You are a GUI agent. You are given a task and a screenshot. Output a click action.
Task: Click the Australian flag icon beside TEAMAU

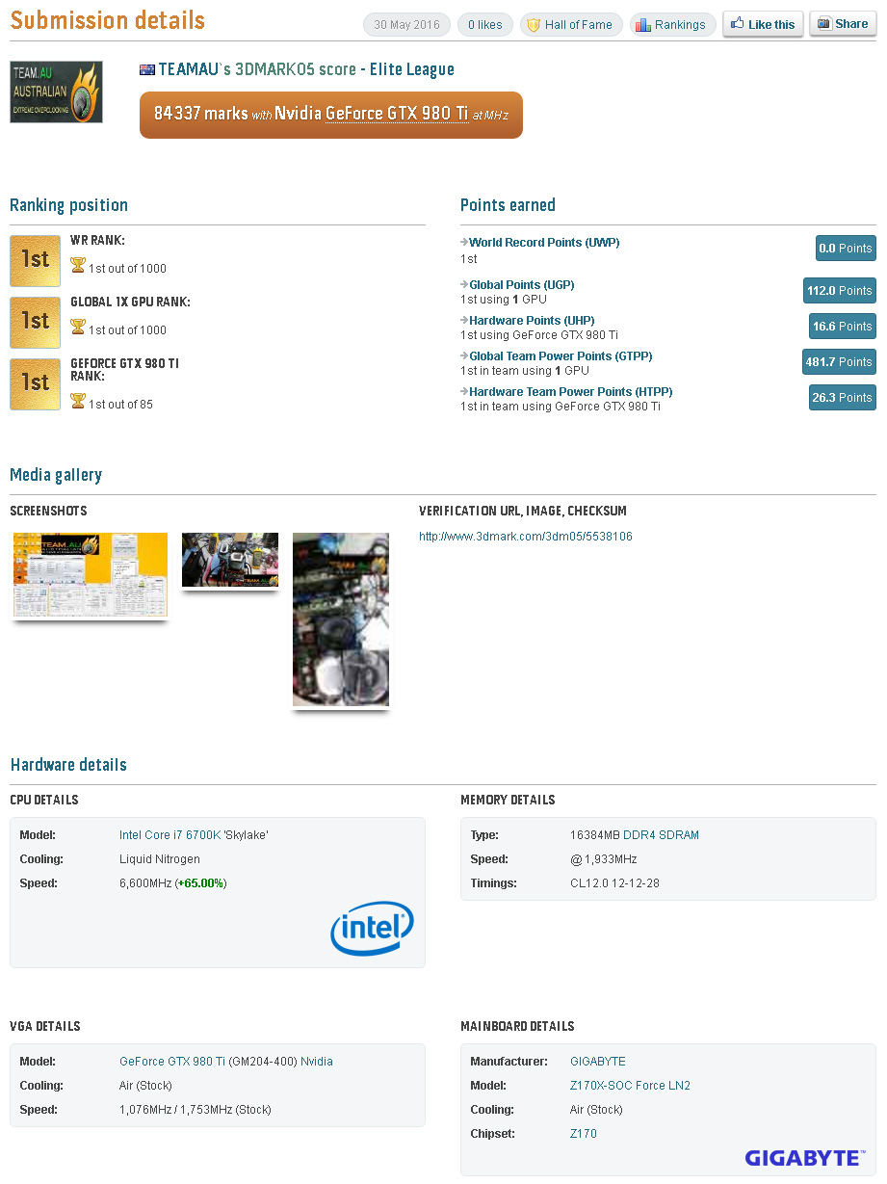pyautogui.click(x=147, y=69)
